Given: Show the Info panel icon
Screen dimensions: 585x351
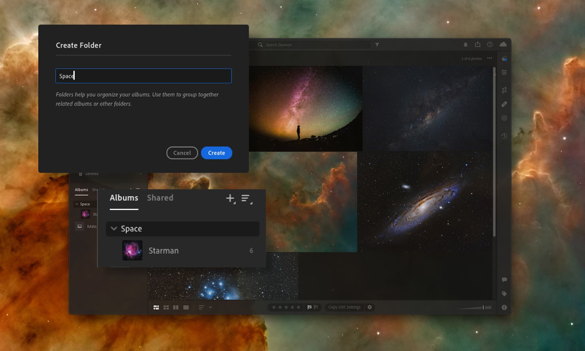Looking at the screenshot, I should coord(504,307).
